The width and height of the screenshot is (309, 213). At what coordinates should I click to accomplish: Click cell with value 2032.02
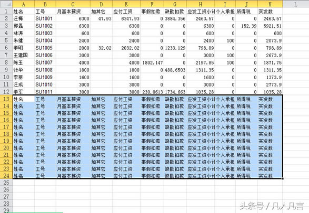point(126,48)
